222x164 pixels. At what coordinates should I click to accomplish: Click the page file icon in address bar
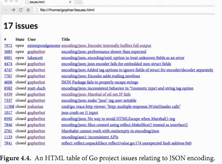tap(37, 10)
